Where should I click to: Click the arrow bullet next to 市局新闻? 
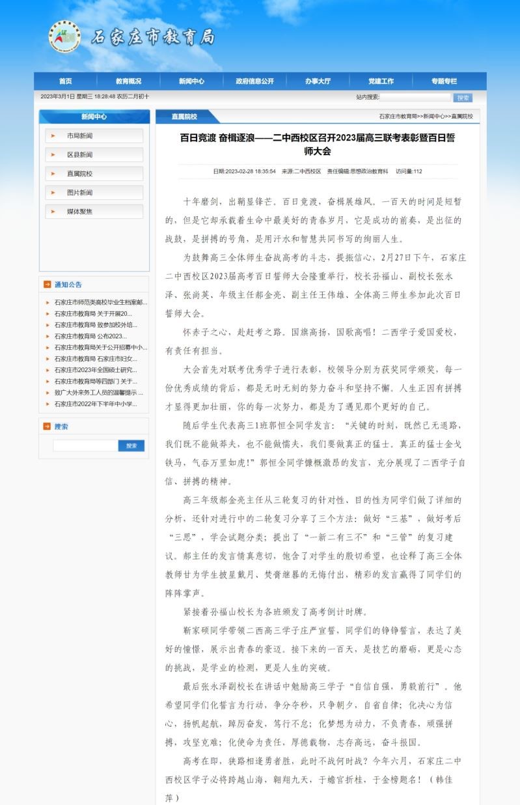53,136
